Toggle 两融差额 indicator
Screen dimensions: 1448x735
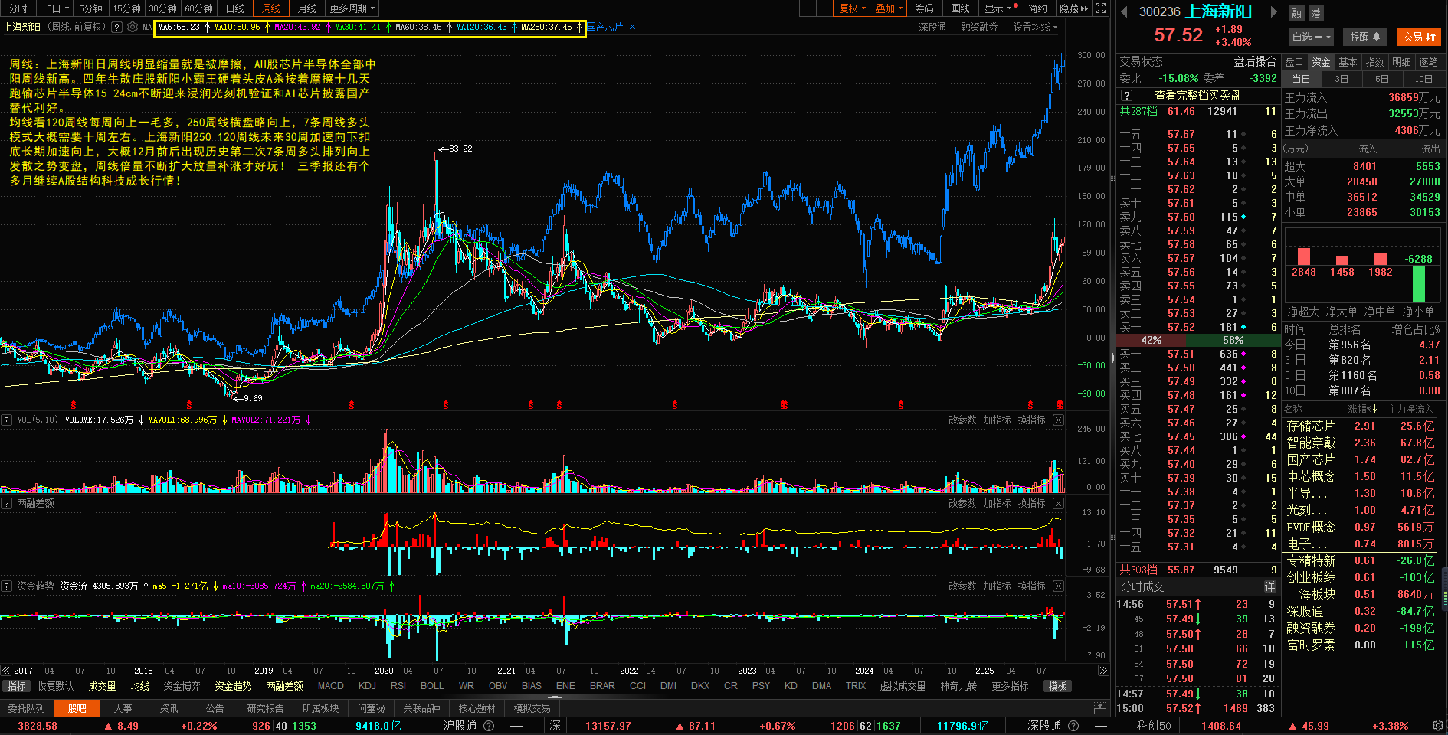point(284,686)
